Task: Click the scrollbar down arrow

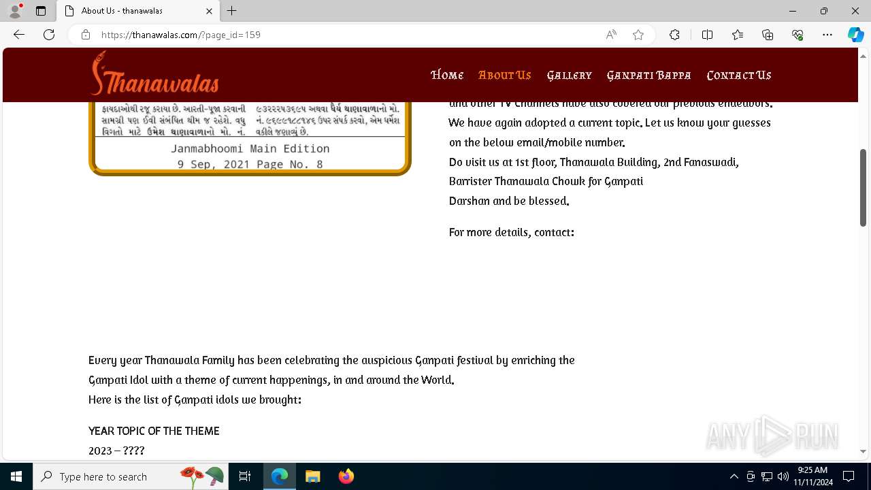Action: tap(863, 451)
